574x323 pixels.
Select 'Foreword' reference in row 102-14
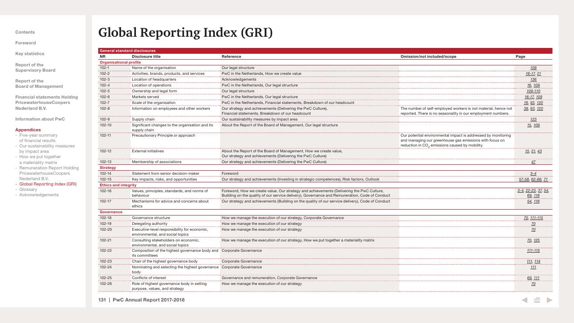pyautogui.click(x=230, y=174)
